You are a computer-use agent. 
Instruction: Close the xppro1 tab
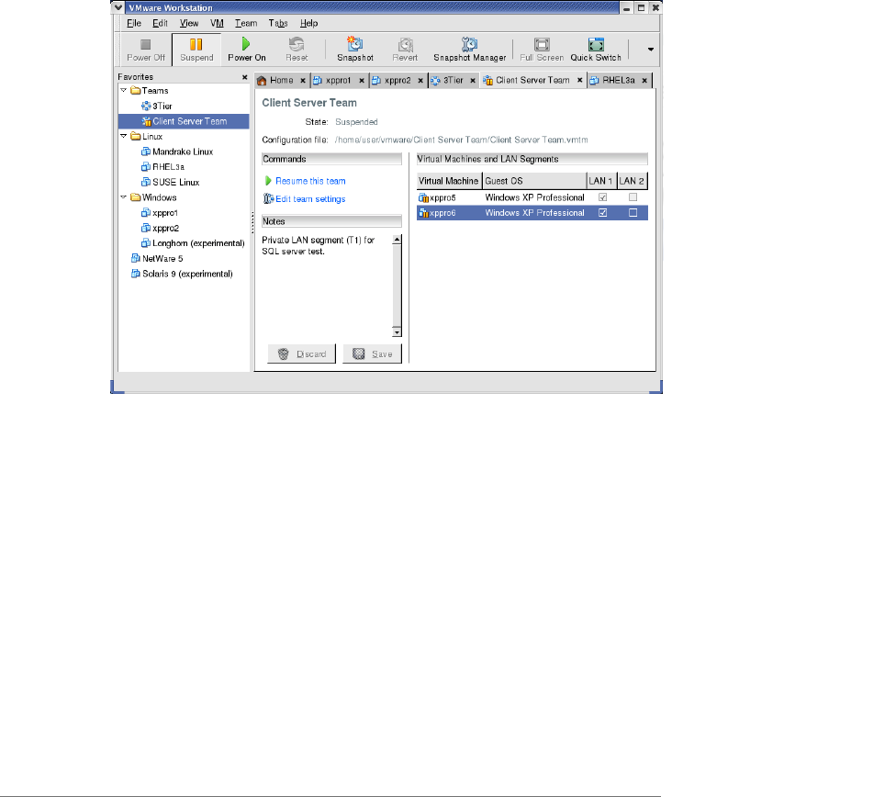(362, 81)
